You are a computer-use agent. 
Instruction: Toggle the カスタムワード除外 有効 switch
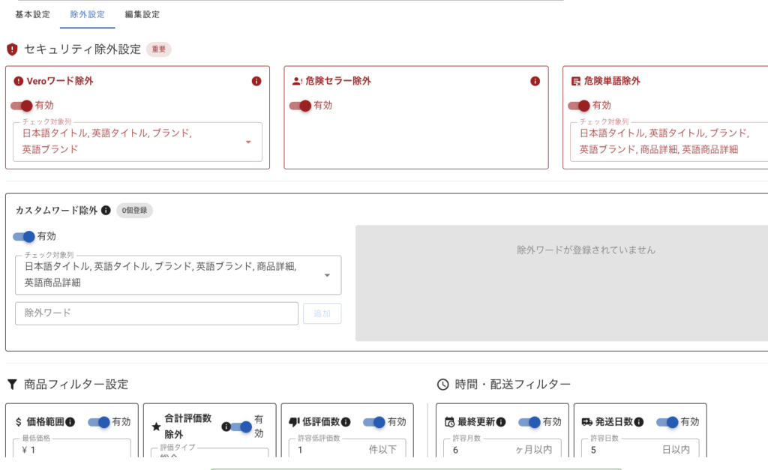click(x=25, y=236)
